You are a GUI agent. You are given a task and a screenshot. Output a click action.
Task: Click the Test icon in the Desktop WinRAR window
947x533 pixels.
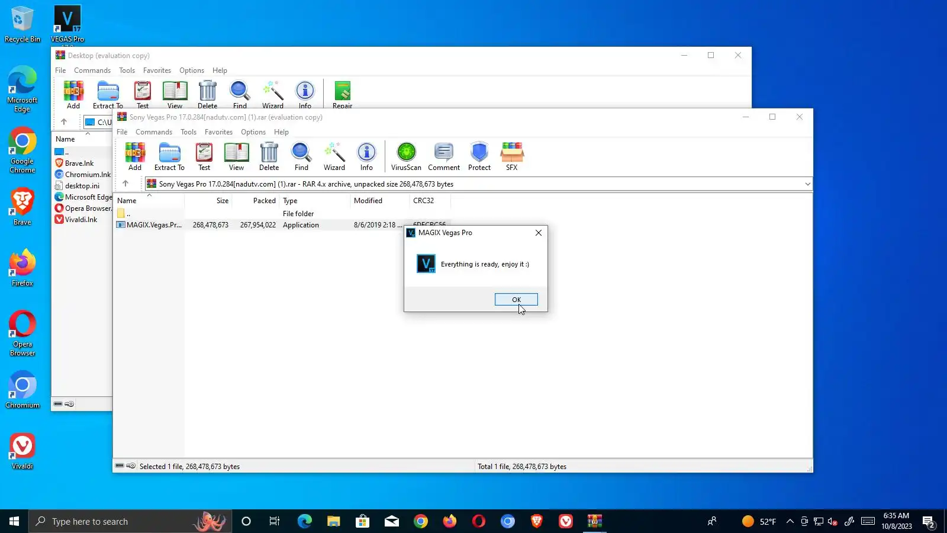pyautogui.click(x=143, y=95)
